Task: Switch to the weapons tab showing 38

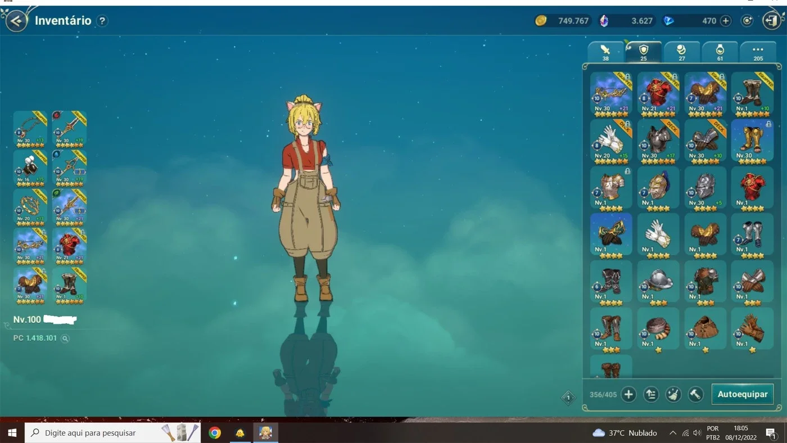Action: (605, 52)
